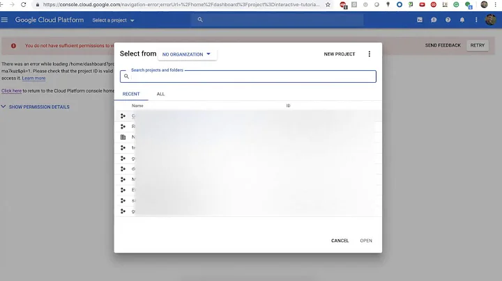The image size is (502, 281).
Task: Open Chrome's three-dot browser menu
Action: point(496,5)
